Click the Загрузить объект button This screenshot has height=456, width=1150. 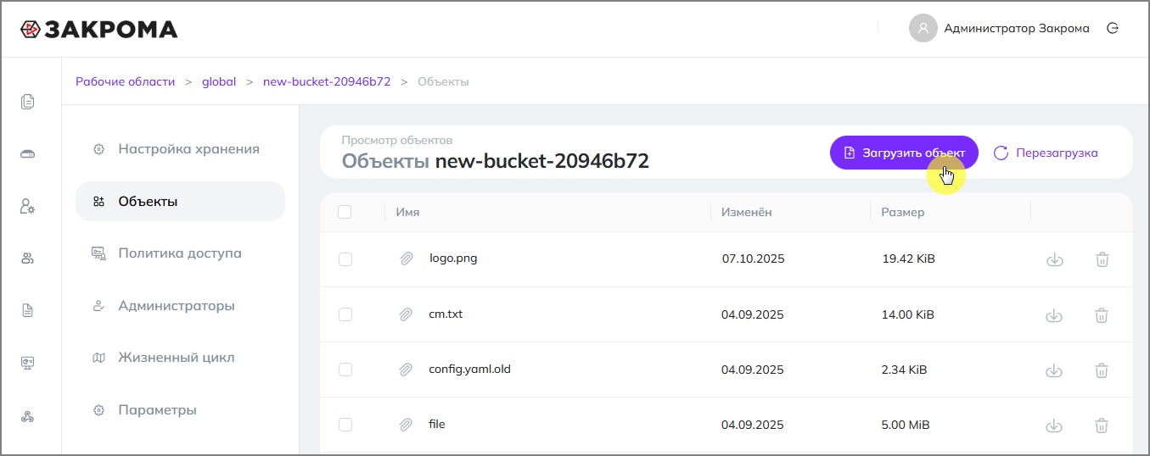904,153
